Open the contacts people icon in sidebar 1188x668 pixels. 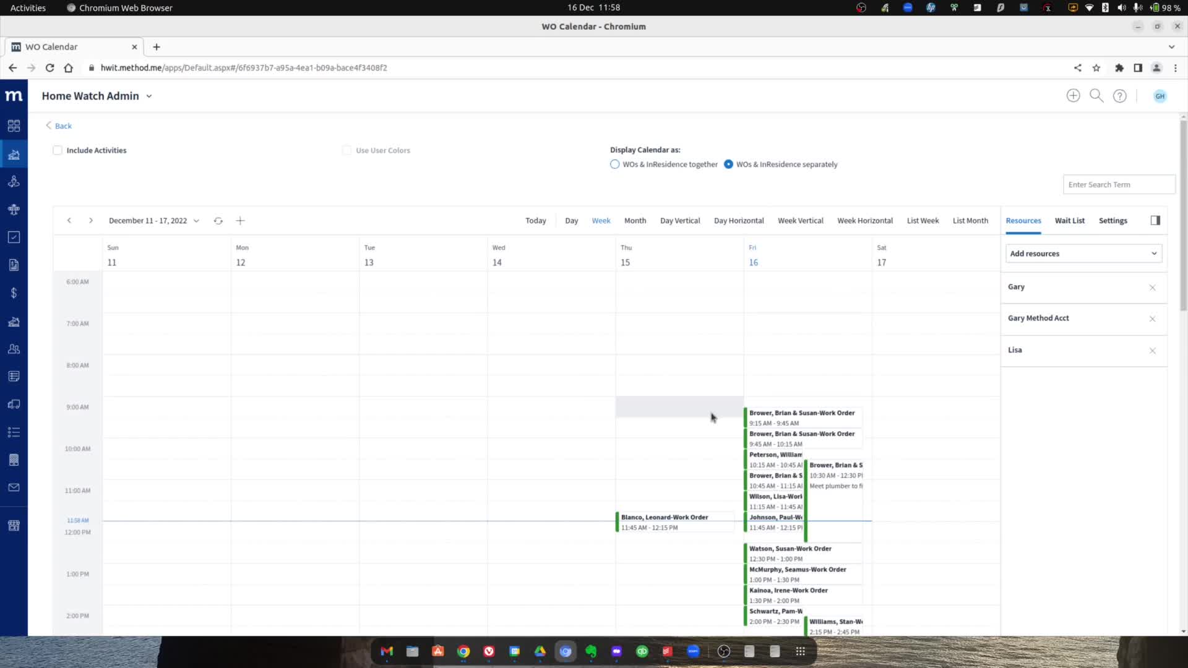click(x=14, y=349)
